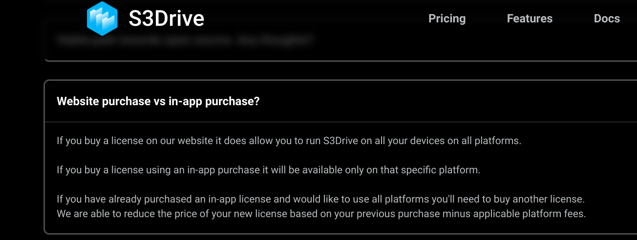
Task: Expand the blurred FAQ question under header
Action: tap(184, 40)
